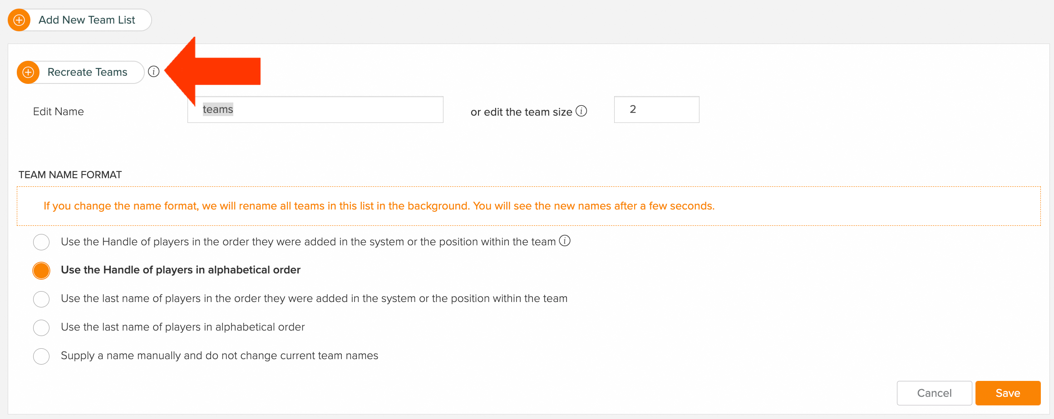Choose last name in order added option
Image resolution: width=1054 pixels, height=419 pixels.
coord(41,299)
